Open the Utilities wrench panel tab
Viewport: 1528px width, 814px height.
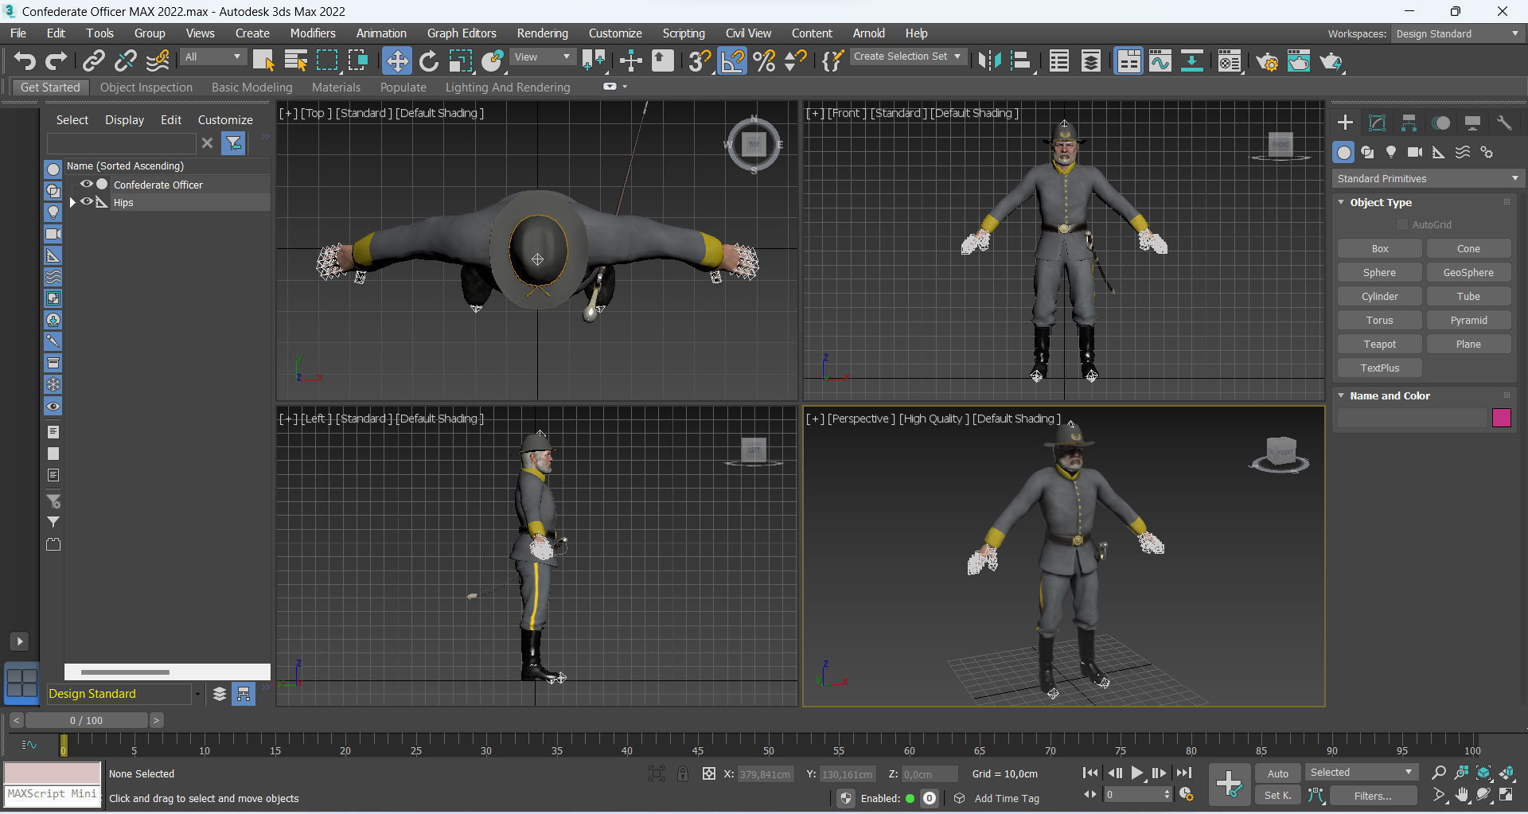pos(1504,123)
